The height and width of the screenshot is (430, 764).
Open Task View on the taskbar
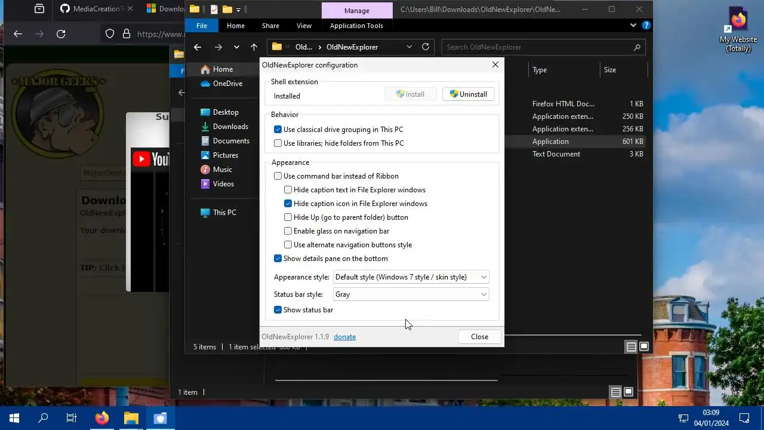click(x=72, y=418)
